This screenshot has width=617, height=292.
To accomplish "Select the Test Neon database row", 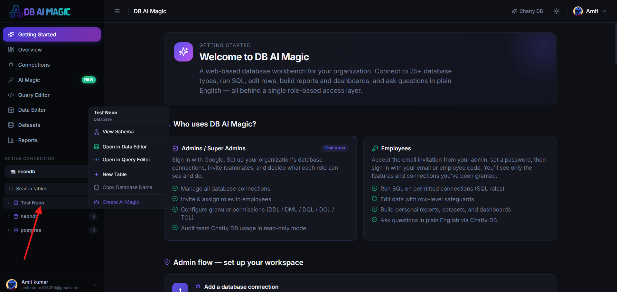I will [46, 203].
